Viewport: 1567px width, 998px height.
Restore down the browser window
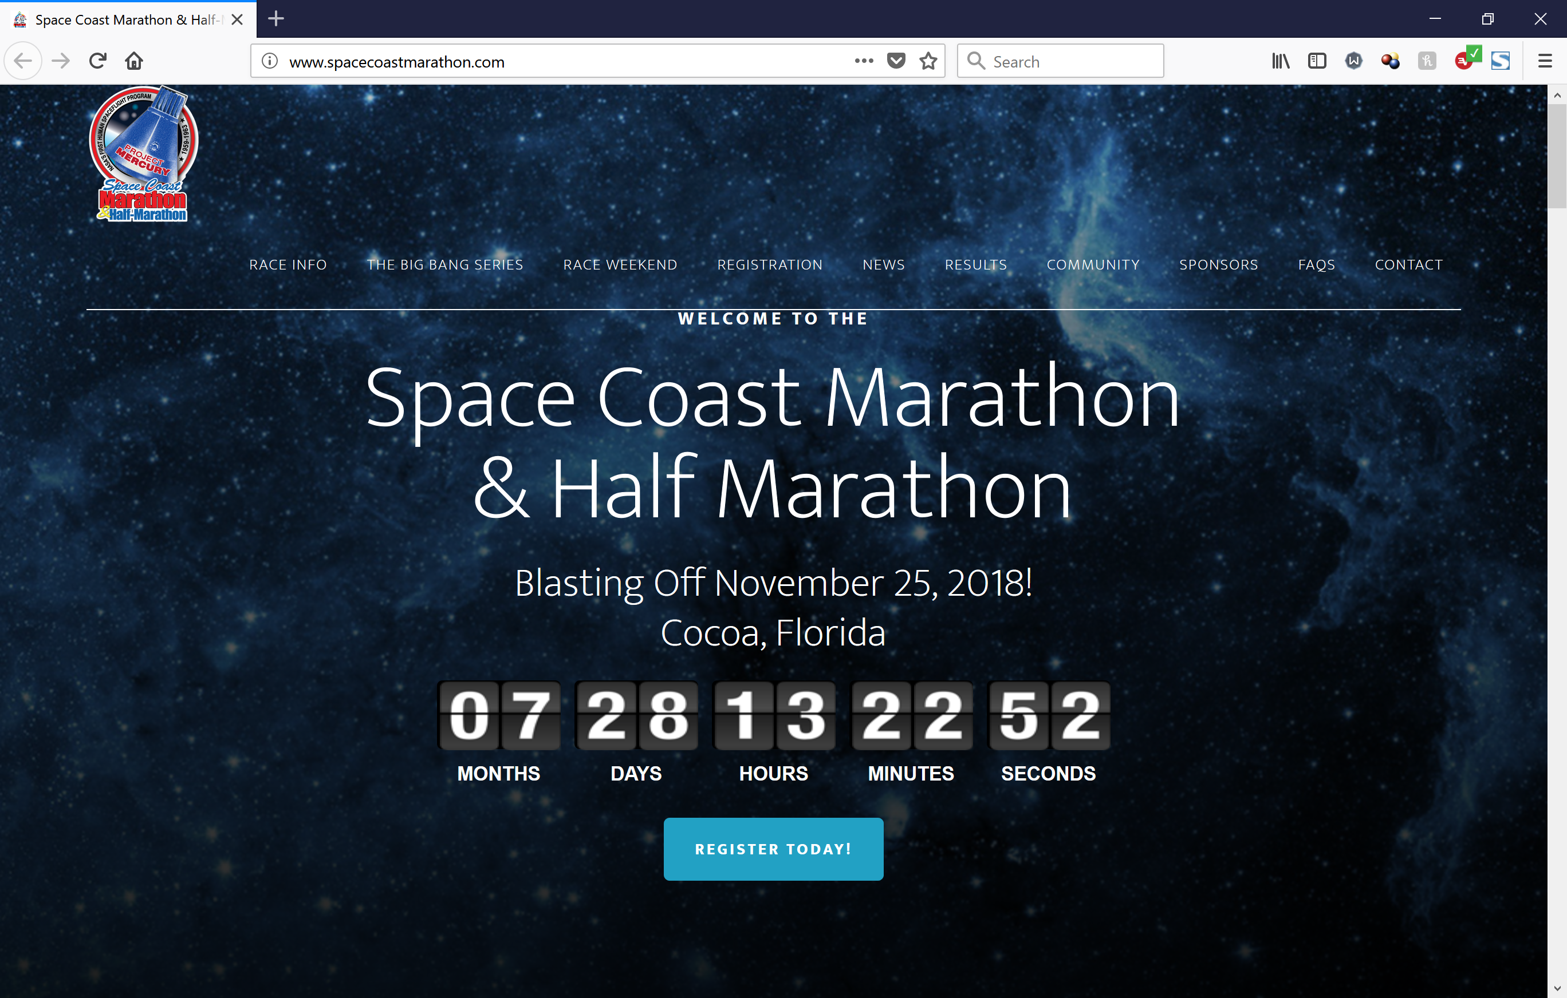click(x=1487, y=19)
